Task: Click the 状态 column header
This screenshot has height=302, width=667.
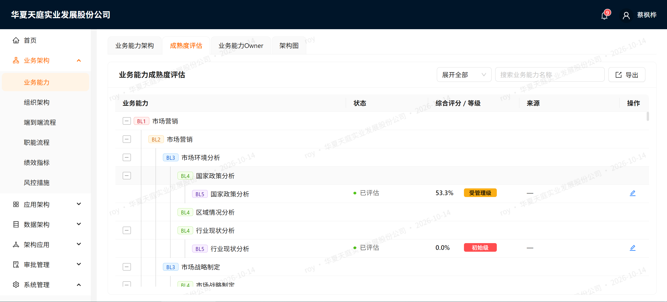Action: tap(360, 103)
